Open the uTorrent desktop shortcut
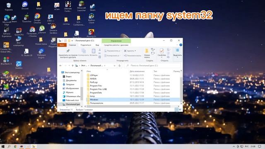This screenshot has width=265, height=149. (x=42, y=29)
